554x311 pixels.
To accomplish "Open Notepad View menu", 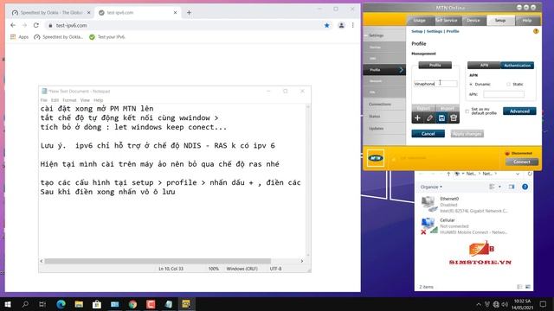I will [x=85, y=100].
